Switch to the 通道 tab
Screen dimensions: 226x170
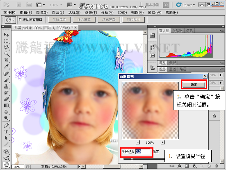tap(172, 69)
